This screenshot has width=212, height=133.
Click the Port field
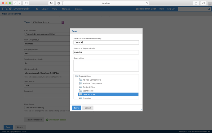click(x=47, y=53)
